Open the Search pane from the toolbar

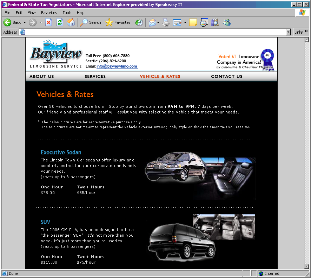click(91, 22)
